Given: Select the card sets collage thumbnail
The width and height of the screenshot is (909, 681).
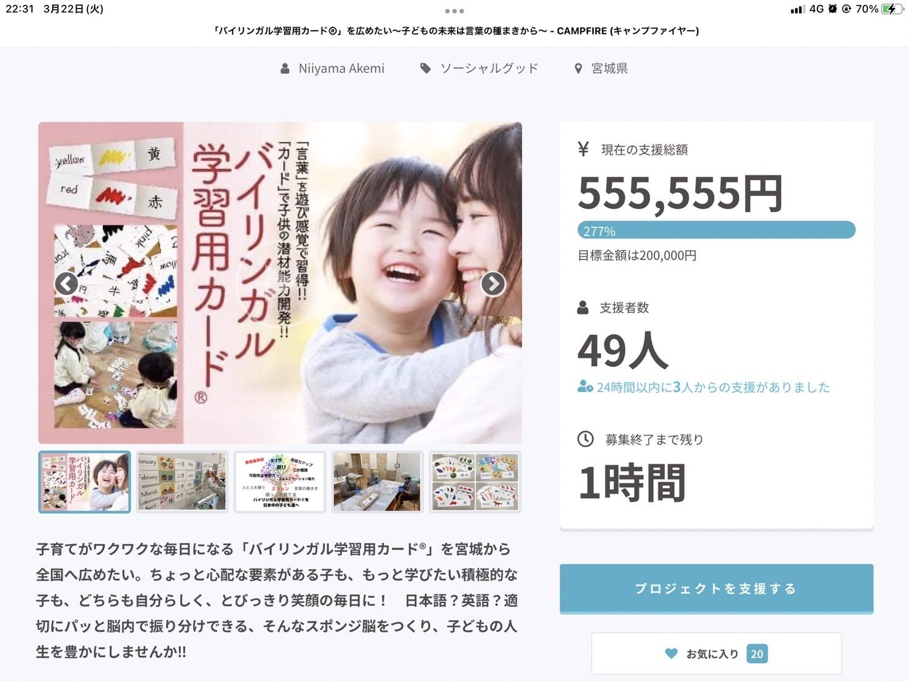Looking at the screenshot, I should [475, 482].
